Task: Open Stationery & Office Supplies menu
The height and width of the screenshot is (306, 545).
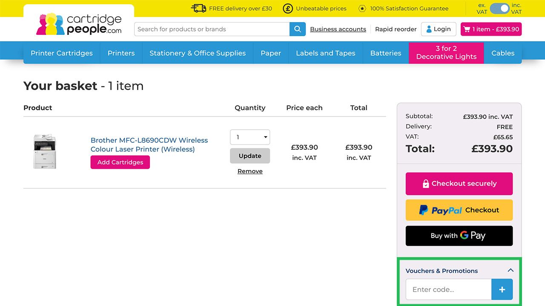Action: click(x=198, y=53)
